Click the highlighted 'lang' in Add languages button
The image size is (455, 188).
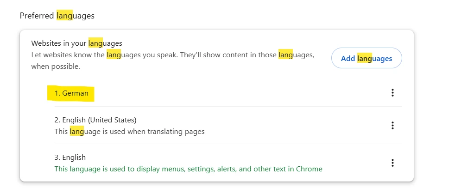[365, 58]
